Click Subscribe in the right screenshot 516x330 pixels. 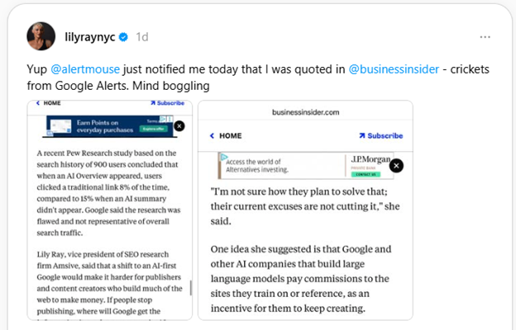tap(380, 135)
